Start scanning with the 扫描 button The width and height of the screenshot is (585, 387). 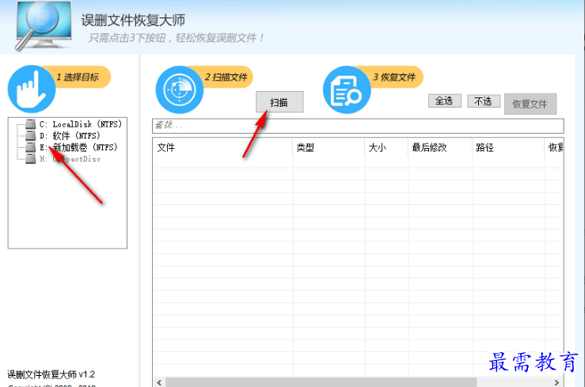pyautogui.click(x=279, y=102)
